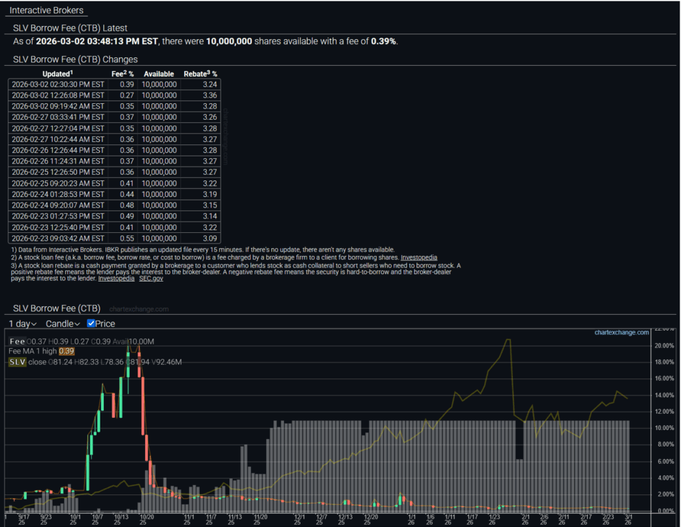Screen dimensions: 681x527
Task: Expand the 1 day interval dropdown
Action: pos(23,323)
